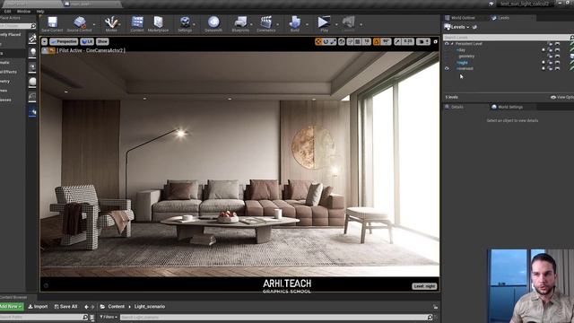574x323 pixels.
Task: Open the Show flags menu
Action: pos(102,42)
